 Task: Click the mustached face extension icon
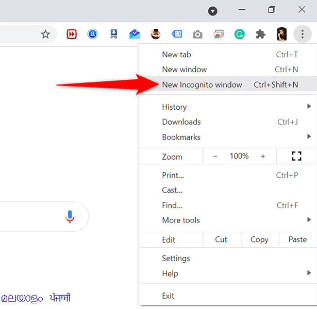(156, 34)
